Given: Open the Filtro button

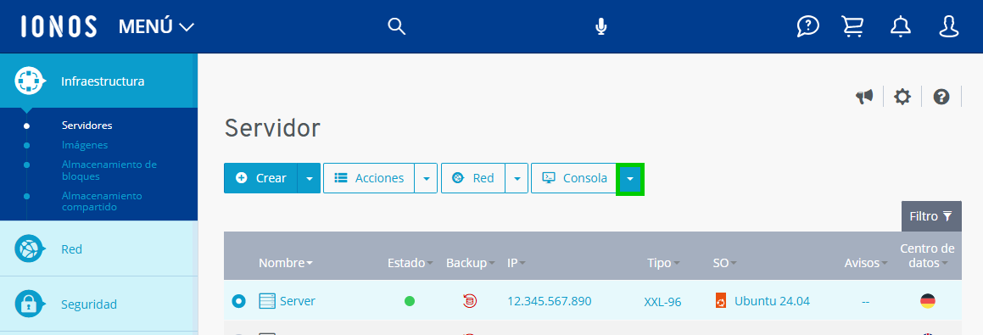Looking at the screenshot, I should pyautogui.click(x=931, y=216).
